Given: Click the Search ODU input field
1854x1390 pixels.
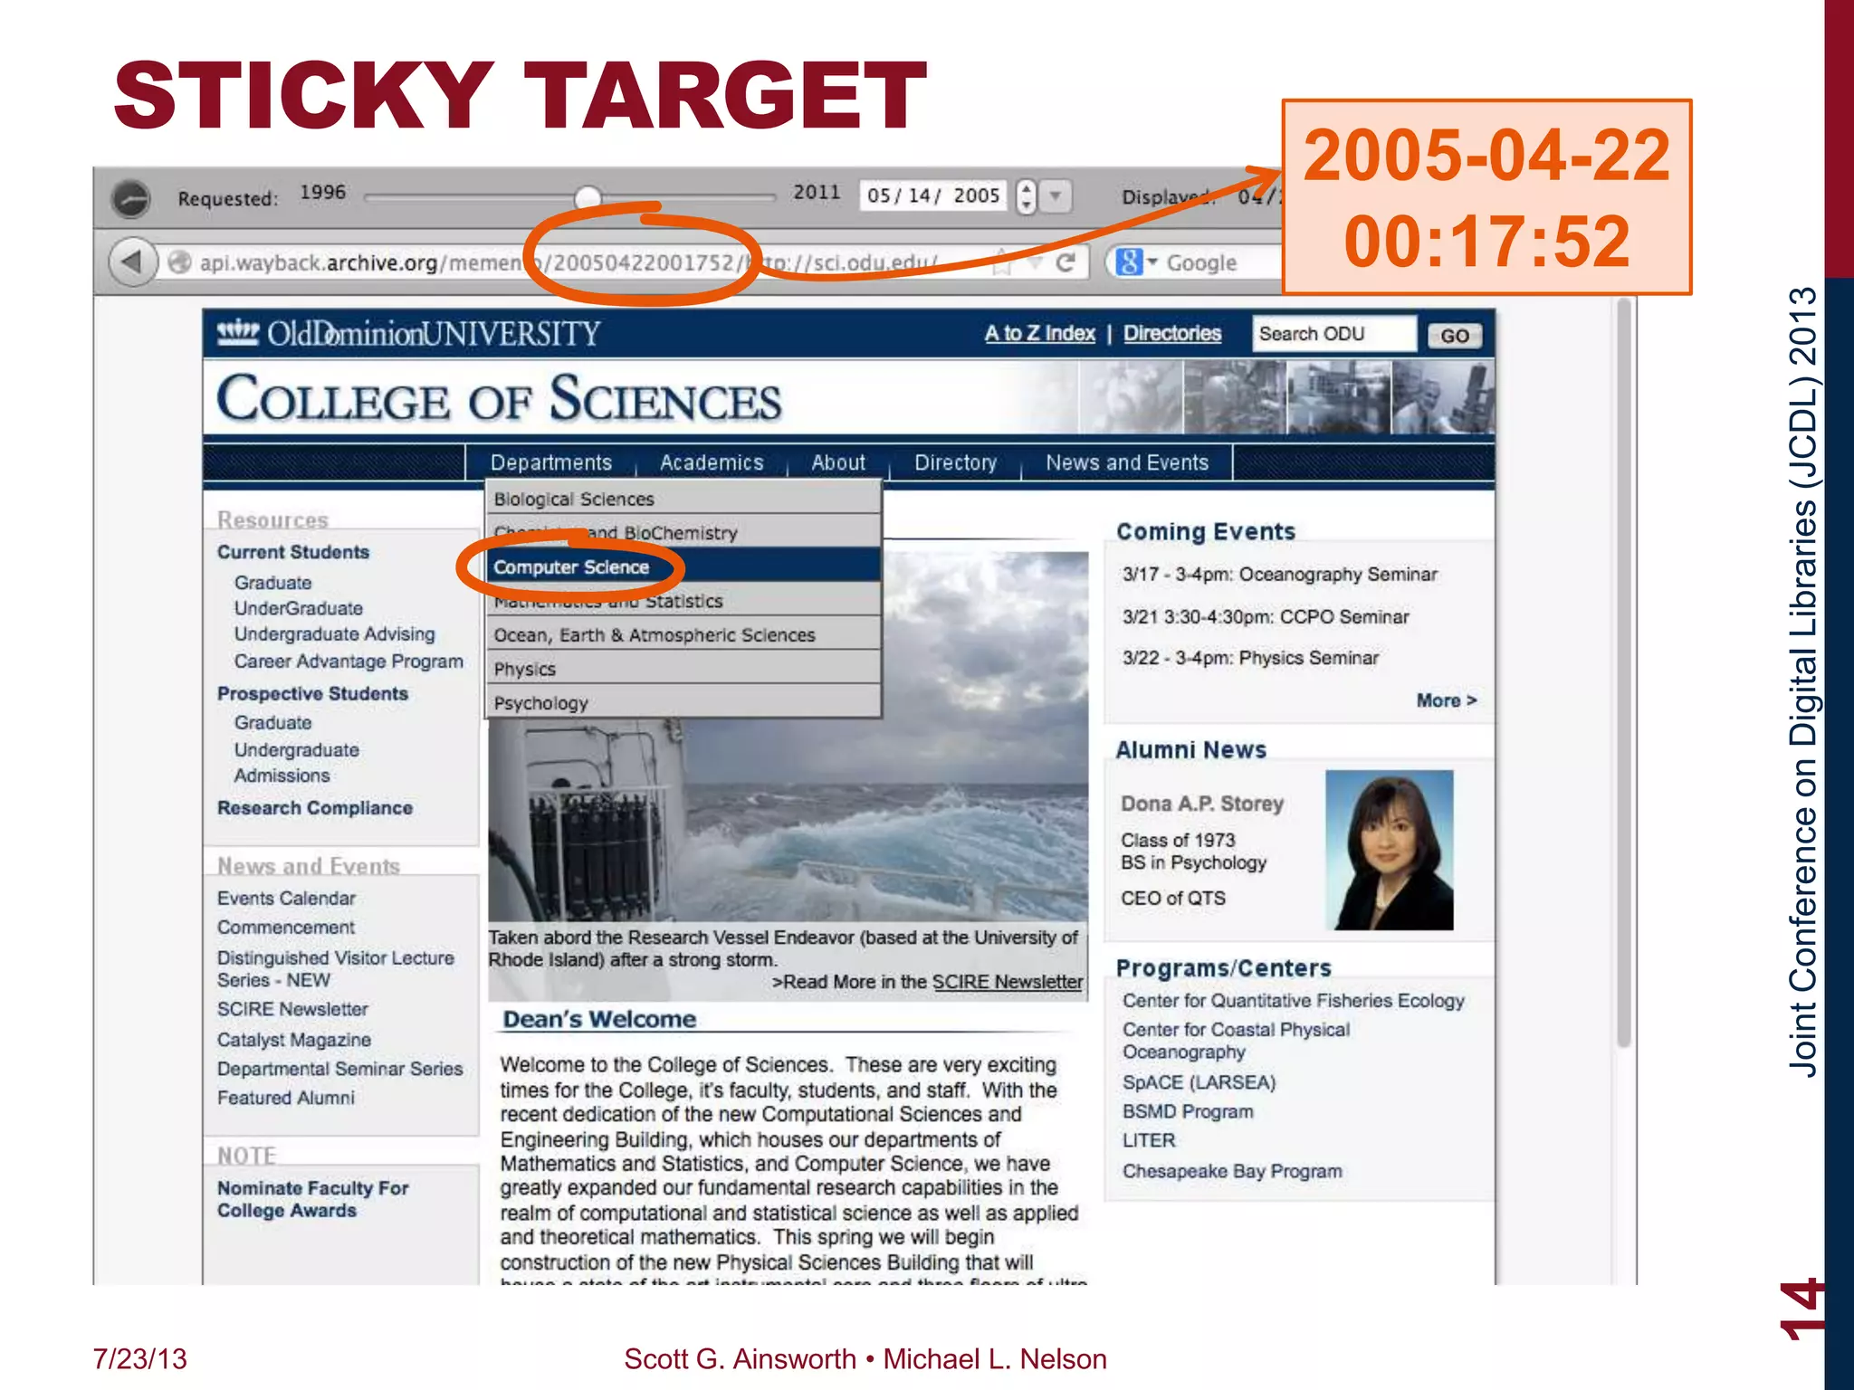Looking at the screenshot, I should pyautogui.click(x=1334, y=334).
